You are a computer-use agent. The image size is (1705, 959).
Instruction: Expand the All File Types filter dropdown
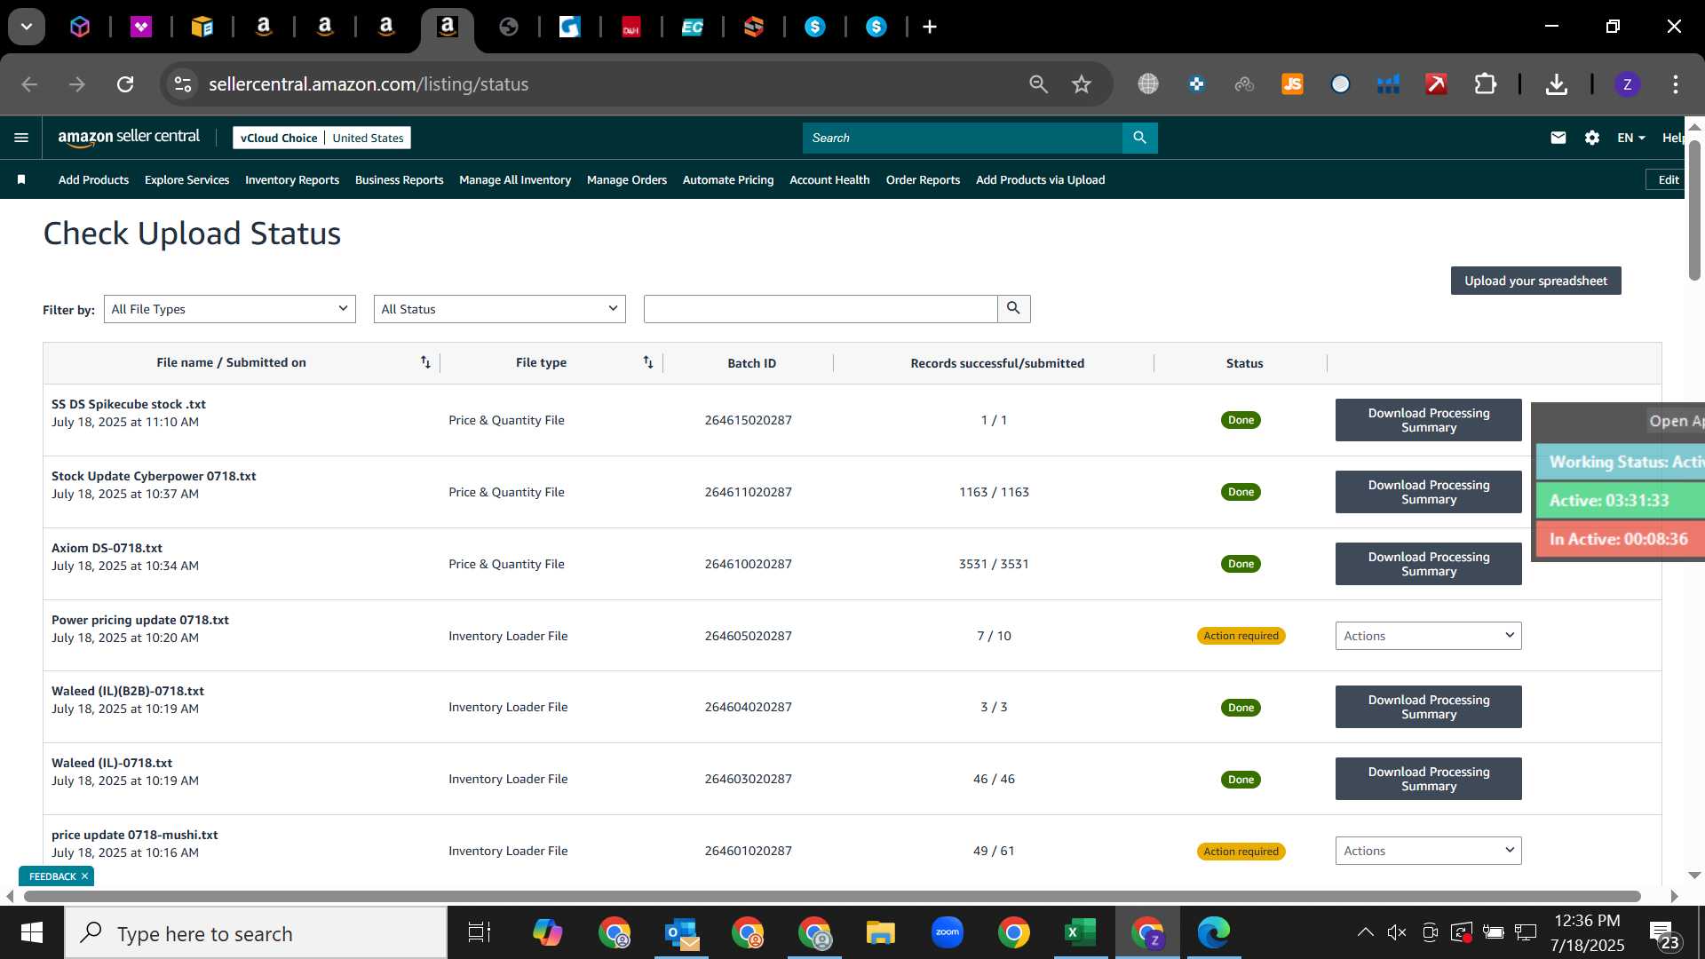229,309
